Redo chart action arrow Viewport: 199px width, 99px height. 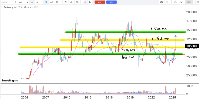coord(85,2)
